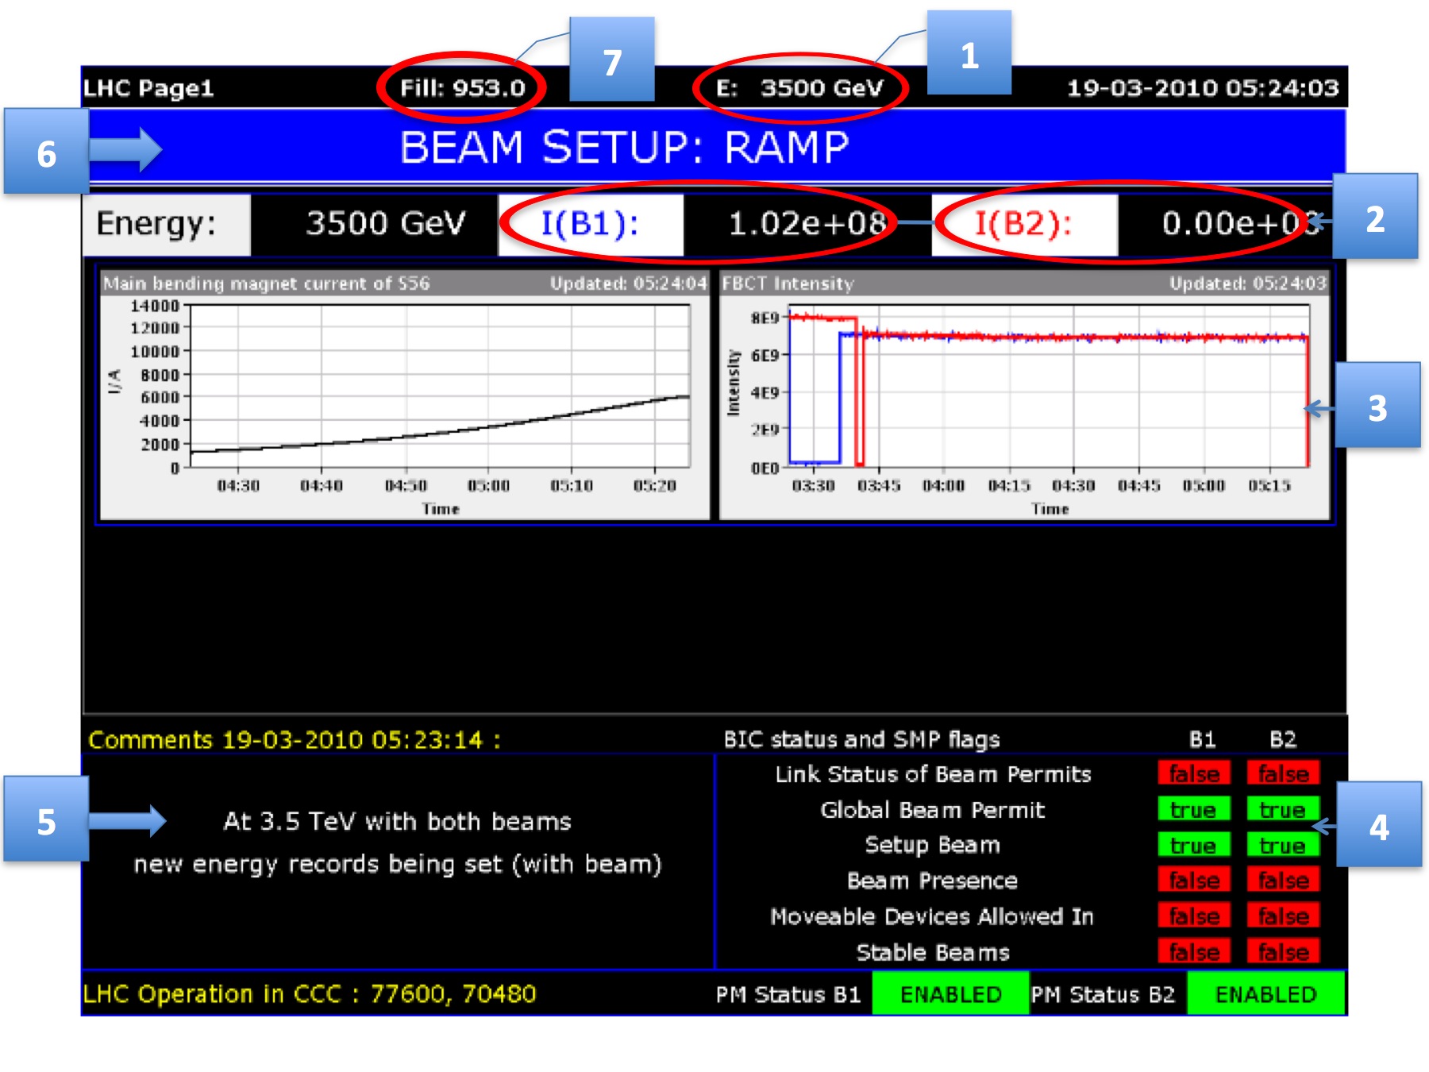This screenshot has height=1072, width=1429.
Task: Click the B1 Stable Beams false flag
Action: click(x=1193, y=951)
